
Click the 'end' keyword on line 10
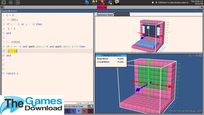[8, 56]
